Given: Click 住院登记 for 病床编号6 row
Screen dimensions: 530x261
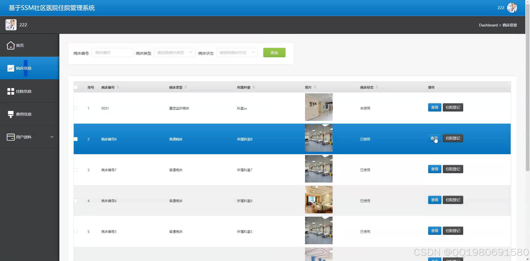Looking at the screenshot, I should click(453, 200).
